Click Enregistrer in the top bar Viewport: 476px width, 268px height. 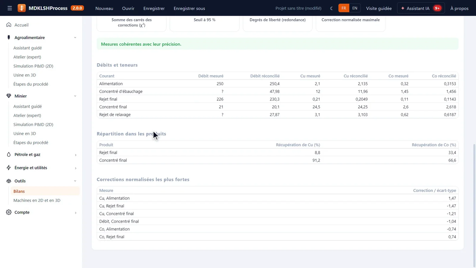(x=154, y=8)
